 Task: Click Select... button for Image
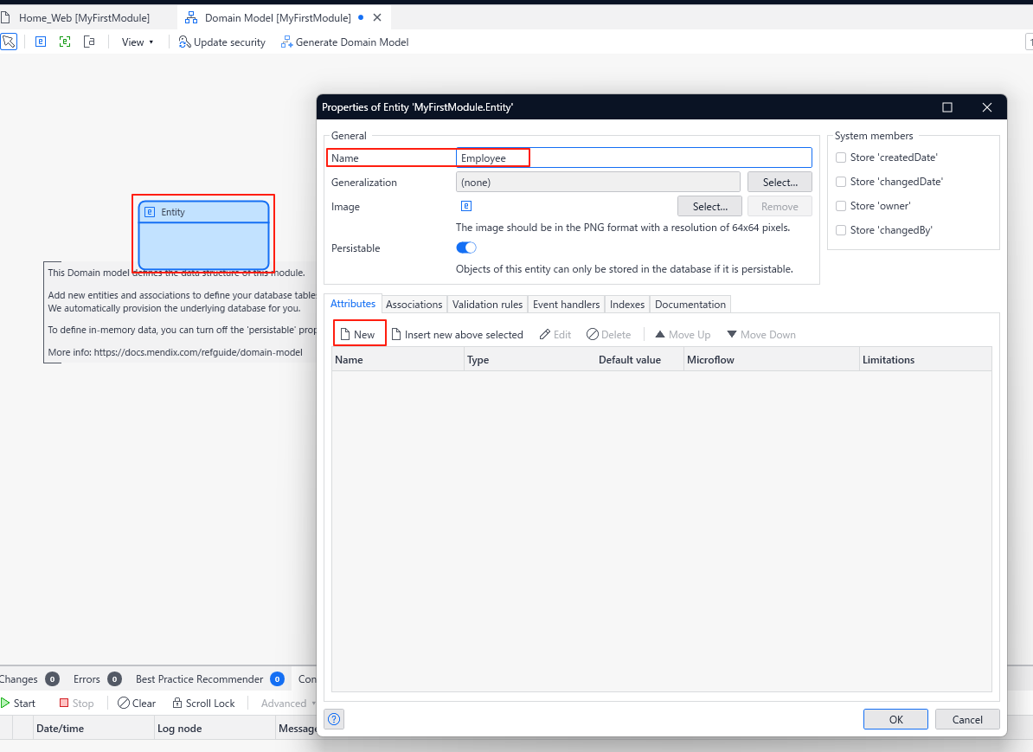[x=709, y=206]
